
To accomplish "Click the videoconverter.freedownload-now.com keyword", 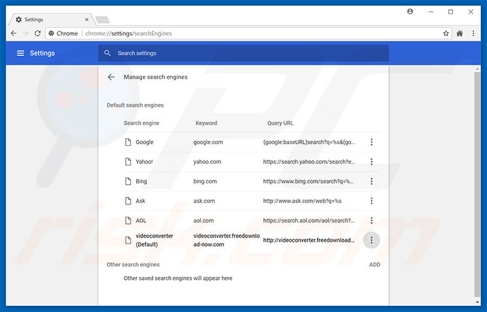I will [x=226, y=240].
